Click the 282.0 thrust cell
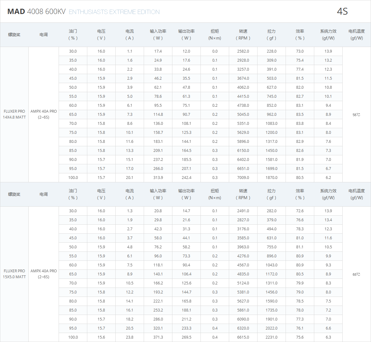Screen dimensions: 371x342 point(272,211)
